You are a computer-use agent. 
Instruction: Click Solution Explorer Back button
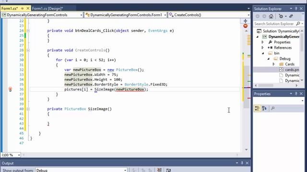pos(258,16)
